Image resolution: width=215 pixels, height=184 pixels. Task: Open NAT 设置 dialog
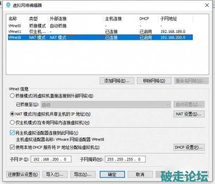[189, 114]
